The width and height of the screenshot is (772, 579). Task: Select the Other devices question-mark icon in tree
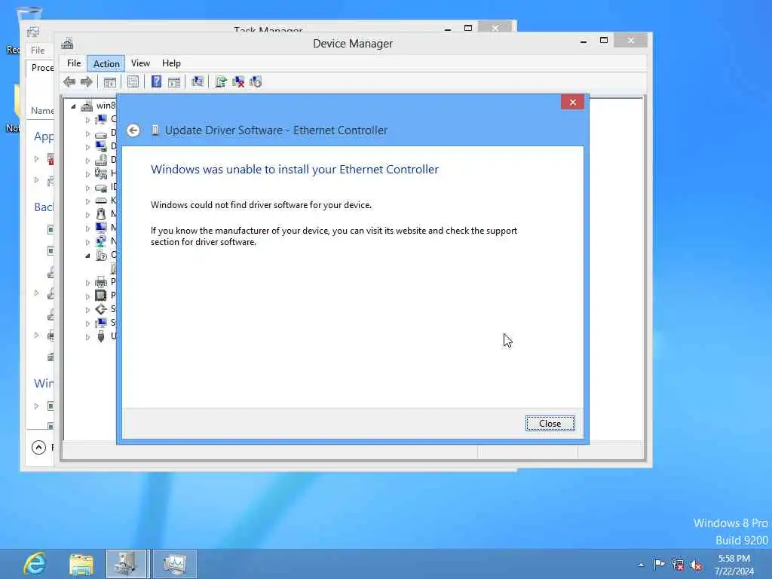[x=101, y=255]
